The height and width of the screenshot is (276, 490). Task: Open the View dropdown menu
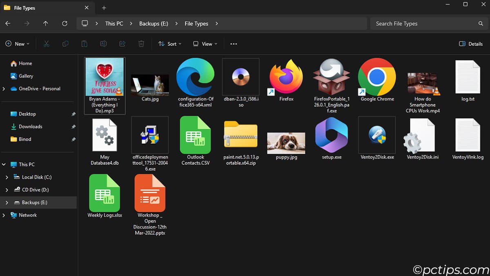click(x=205, y=44)
